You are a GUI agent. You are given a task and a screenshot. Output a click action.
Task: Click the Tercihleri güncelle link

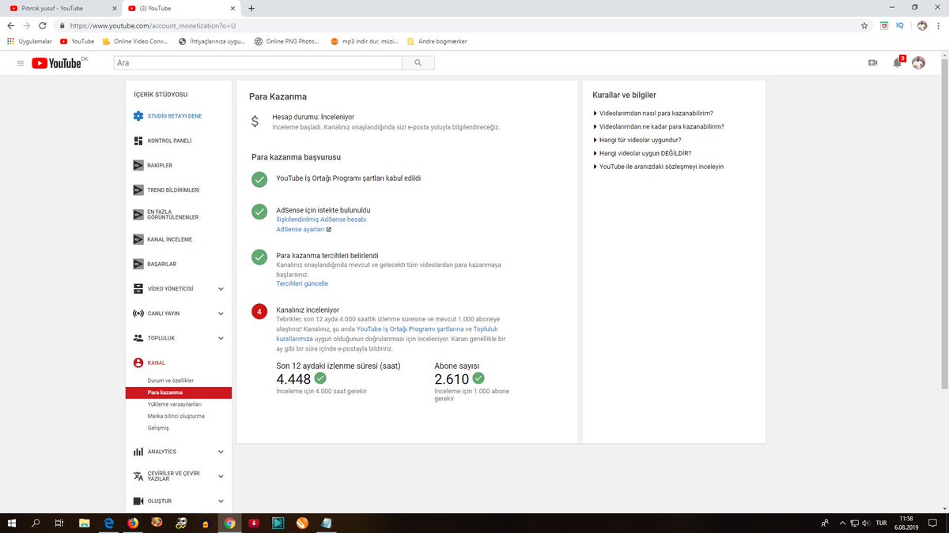coord(302,283)
